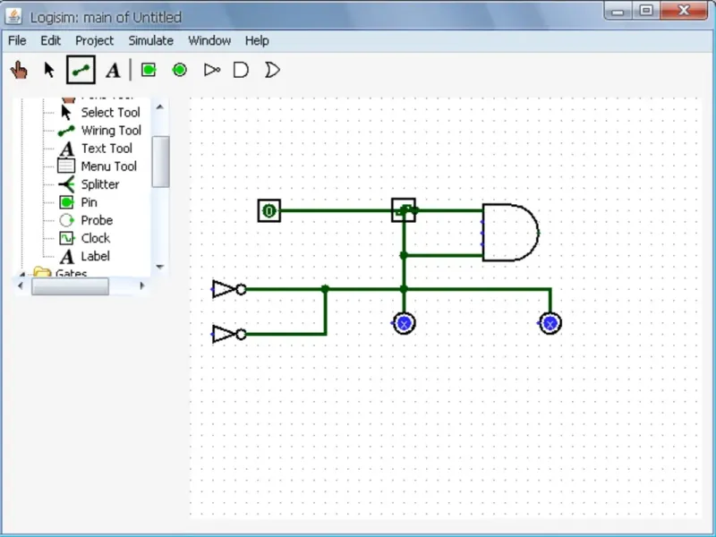Expand the Gates folder in the tree
This screenshot has width=716, height=537.
23,273
